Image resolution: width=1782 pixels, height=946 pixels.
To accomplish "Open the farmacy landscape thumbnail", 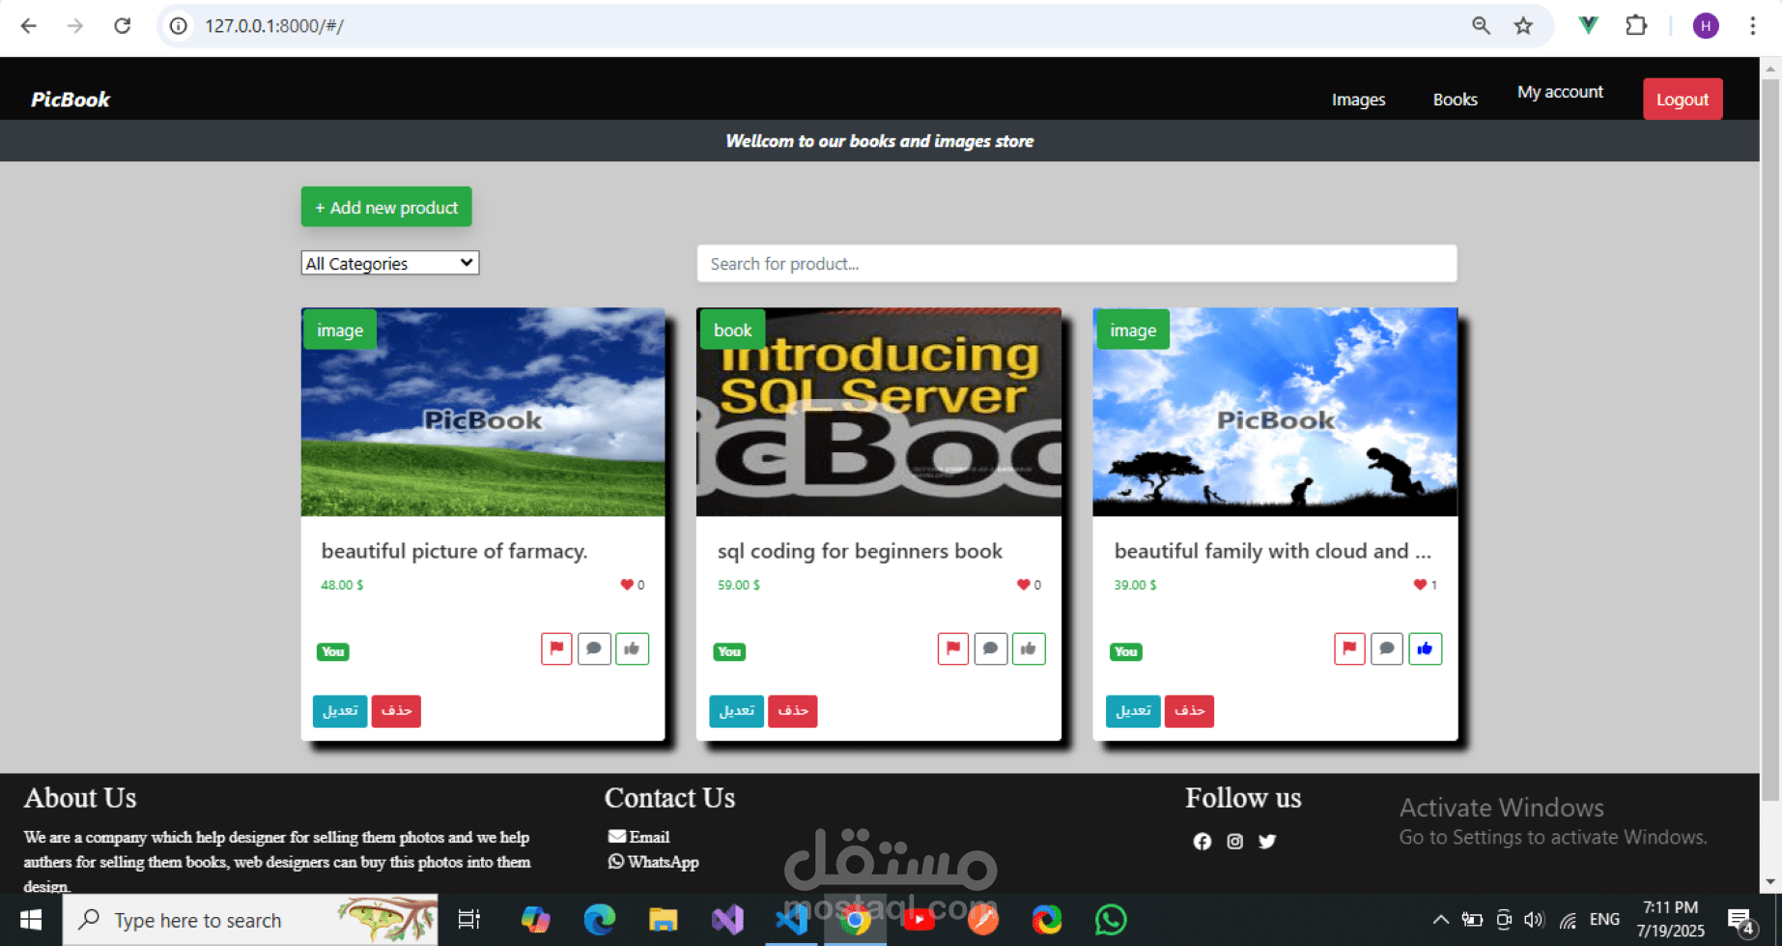I will tap(483, 412).
